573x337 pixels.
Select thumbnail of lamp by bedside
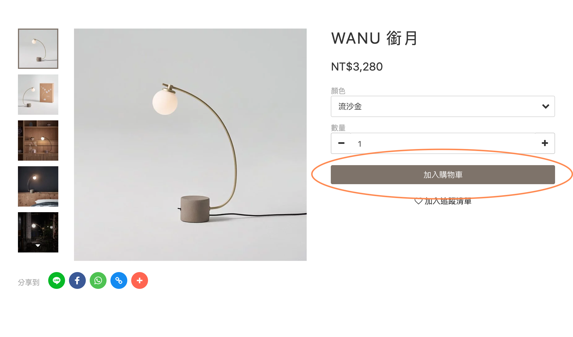click(38, 186)
